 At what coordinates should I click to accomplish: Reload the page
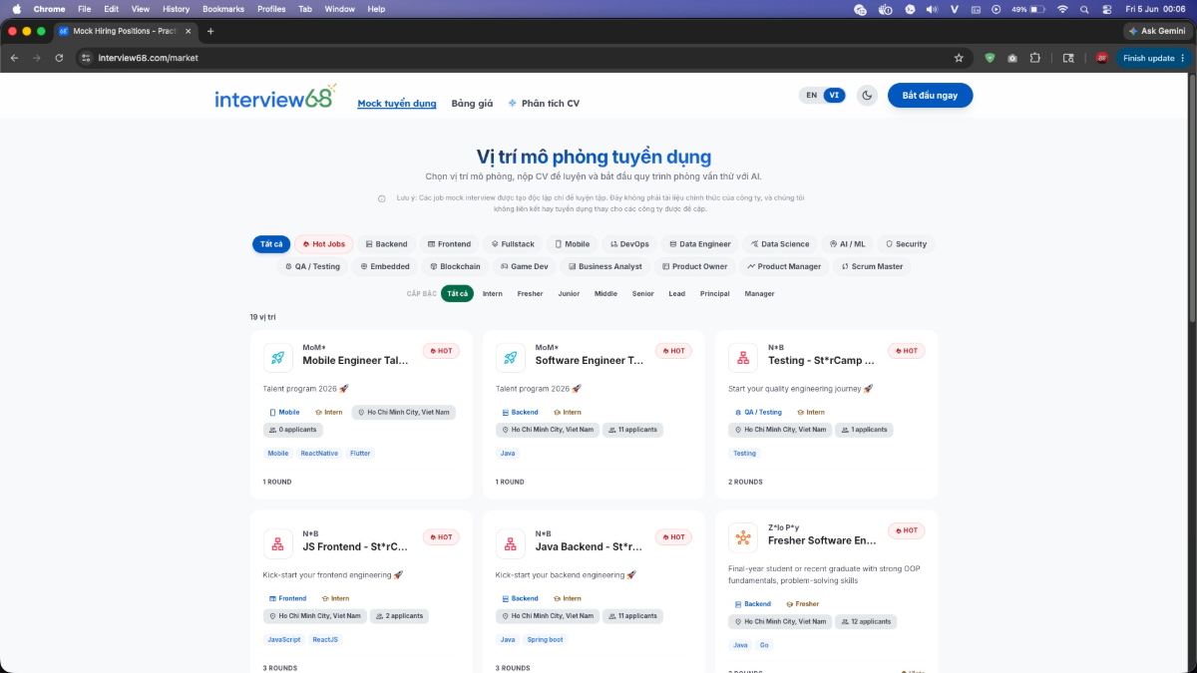59,58
